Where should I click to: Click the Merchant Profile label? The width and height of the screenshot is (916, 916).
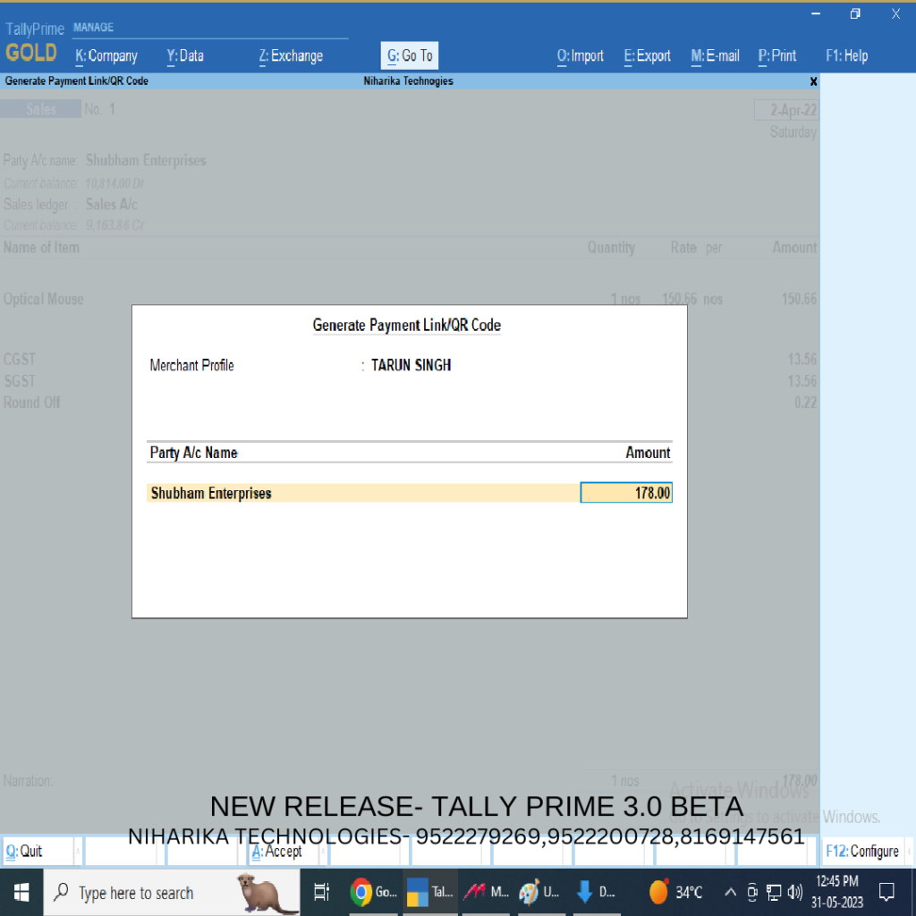(191, 366)
